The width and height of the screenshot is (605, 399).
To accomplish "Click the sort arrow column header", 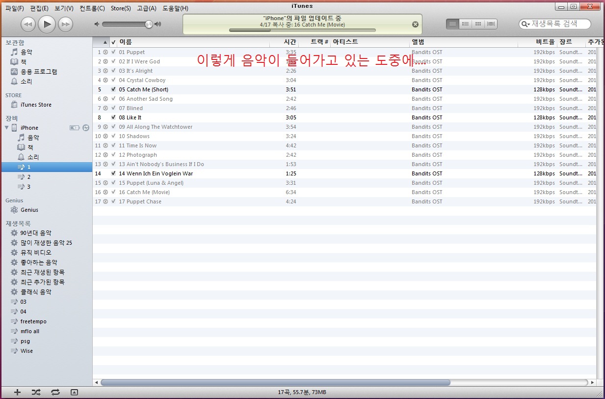I will (x=105, y=42).
